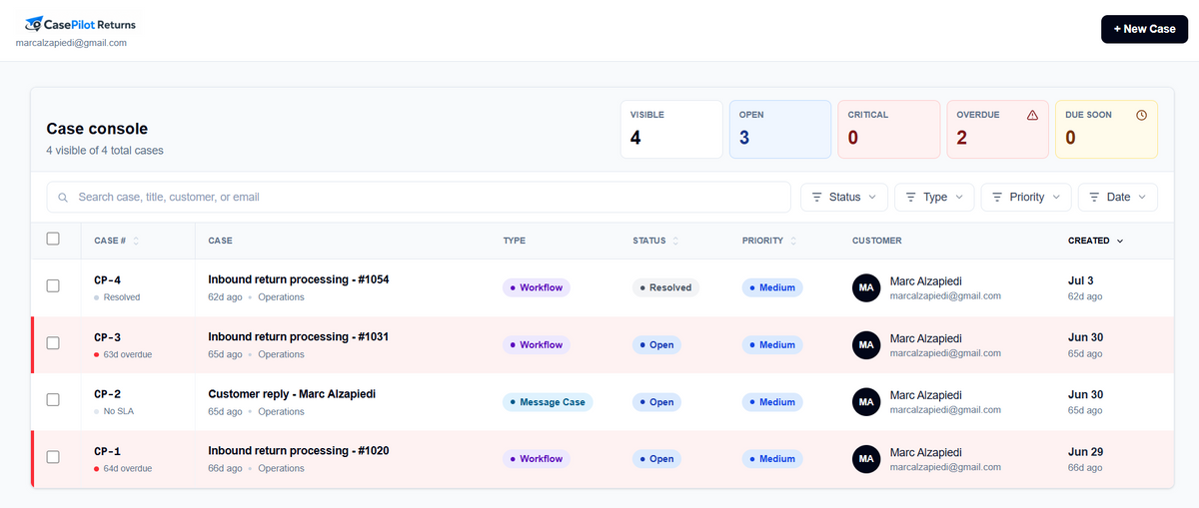Open the Type filter dropdown
The height and width of the screenshot is (508, 1199).
click(934, 198)
